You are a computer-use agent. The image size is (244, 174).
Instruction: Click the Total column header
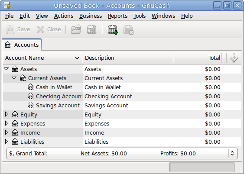pos(198,58)
